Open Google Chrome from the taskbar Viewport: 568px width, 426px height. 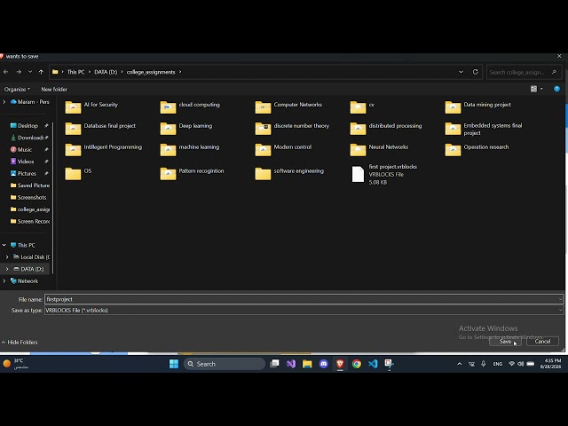pos(357,364)
